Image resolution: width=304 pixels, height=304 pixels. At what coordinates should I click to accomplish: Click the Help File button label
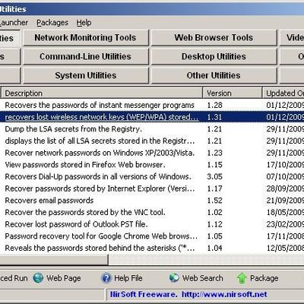coord(128,278)
